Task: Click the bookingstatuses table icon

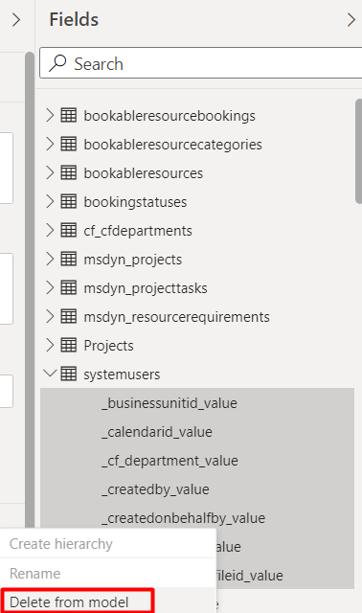Action: pos(68,201)
